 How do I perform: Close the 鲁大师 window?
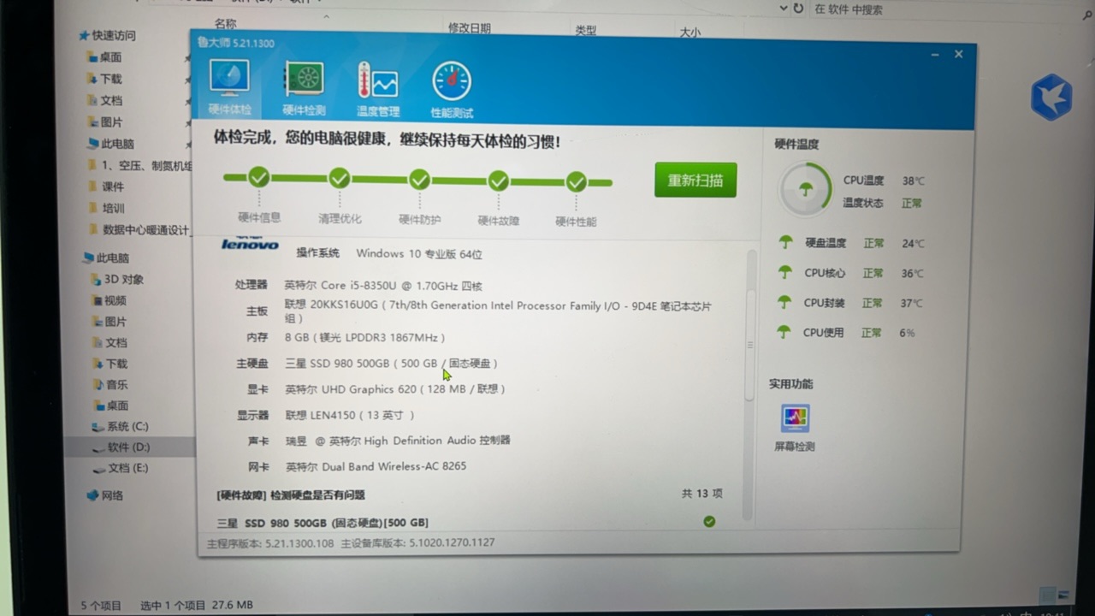pyautogui.click(x=958, y=54)
